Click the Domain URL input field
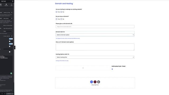Viewport: 169px width, 95px height. (95, 27)
